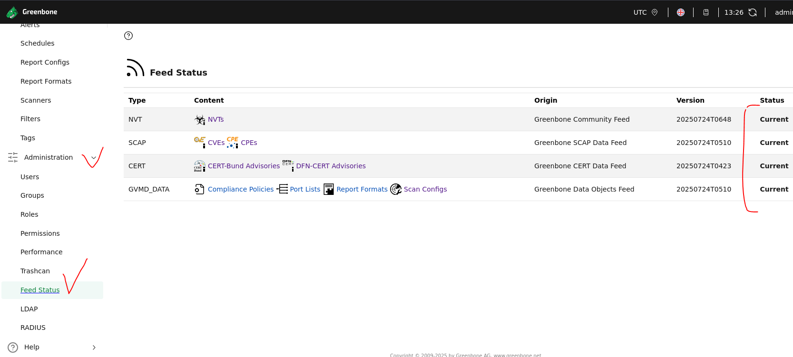
Task: Open the CPEs link
Action: click(249, 143)
